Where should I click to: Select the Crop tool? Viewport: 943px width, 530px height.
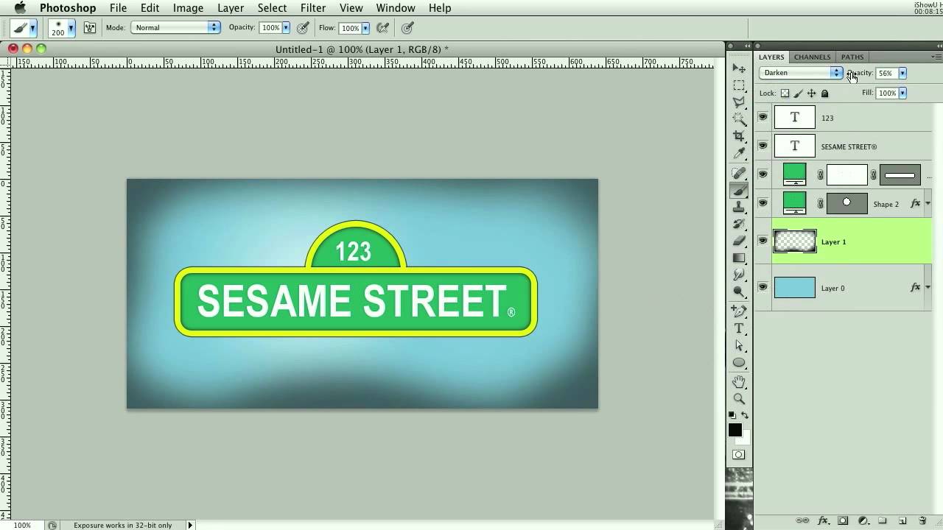739,136
